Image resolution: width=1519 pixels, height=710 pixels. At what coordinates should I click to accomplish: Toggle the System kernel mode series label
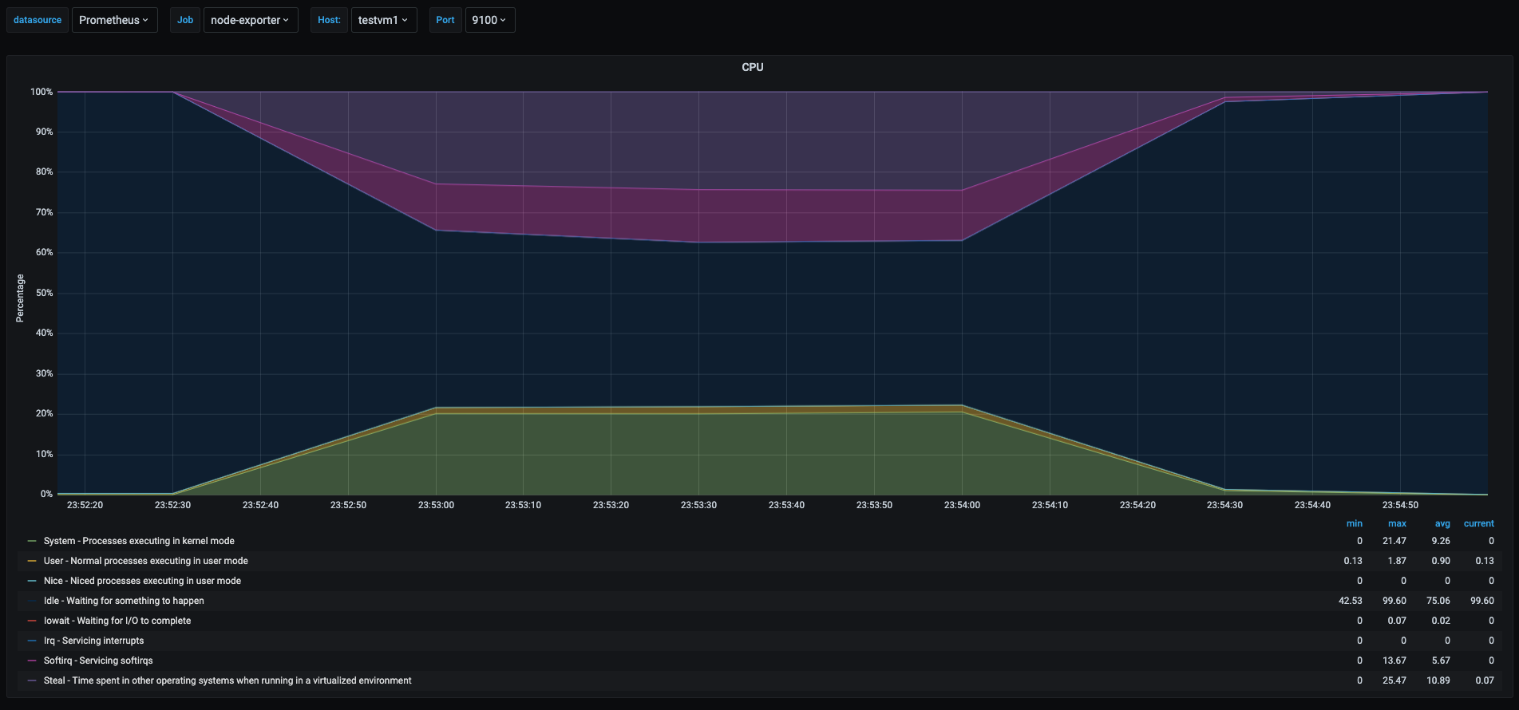tap(139, 541)
